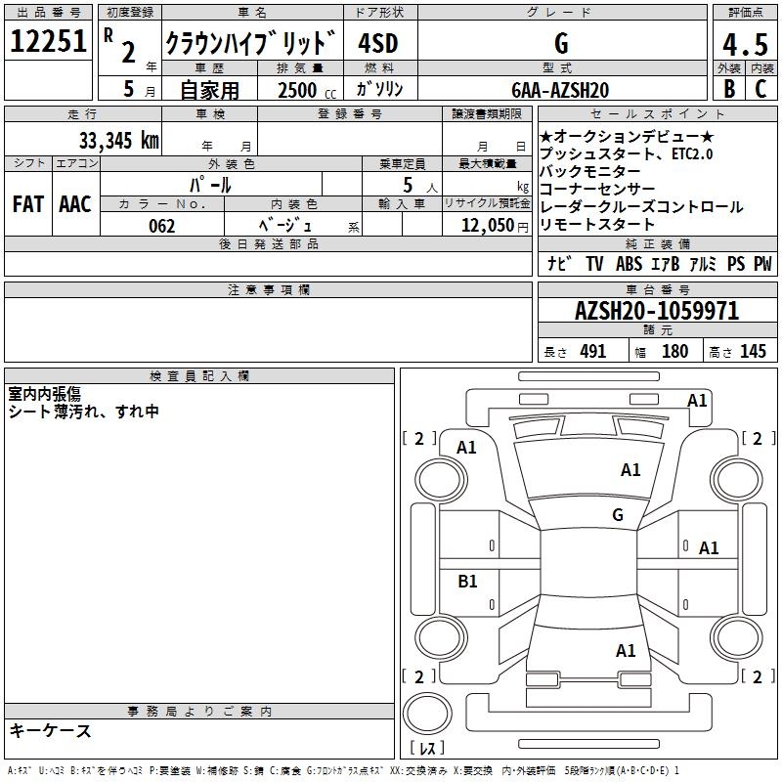Select the B1 damage marker on the diagram
Image resolution: width=782 pixels, height=782 pixels.
467,582
